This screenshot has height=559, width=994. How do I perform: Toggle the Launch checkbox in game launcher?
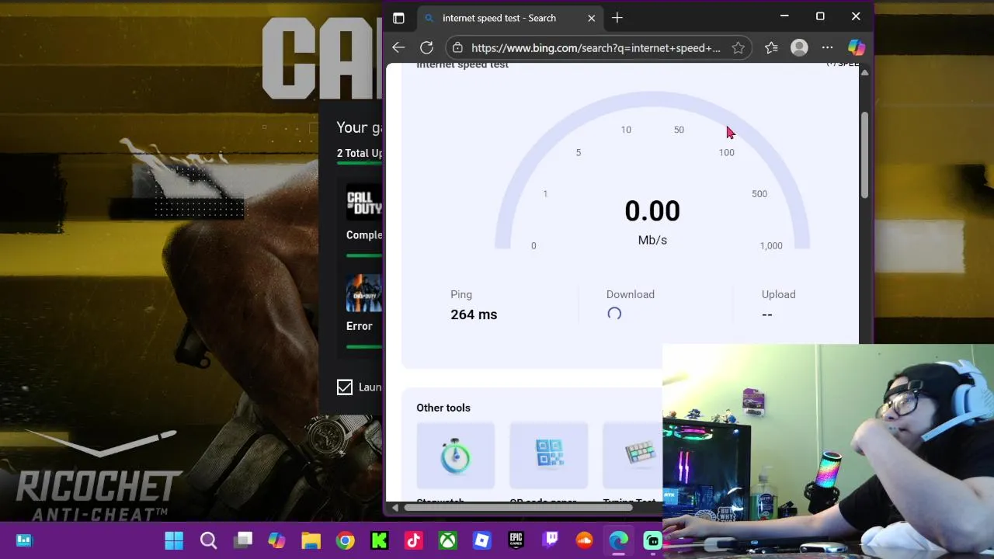(x=345, y=387)
